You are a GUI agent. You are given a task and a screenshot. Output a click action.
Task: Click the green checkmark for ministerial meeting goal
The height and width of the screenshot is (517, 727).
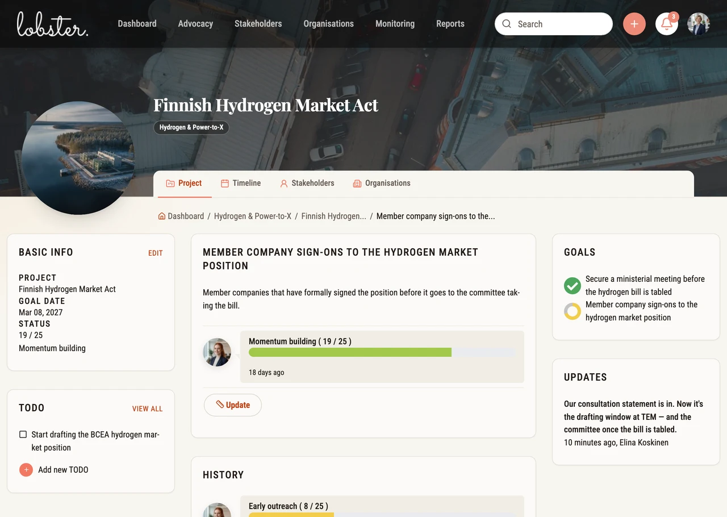pos(573,285)
